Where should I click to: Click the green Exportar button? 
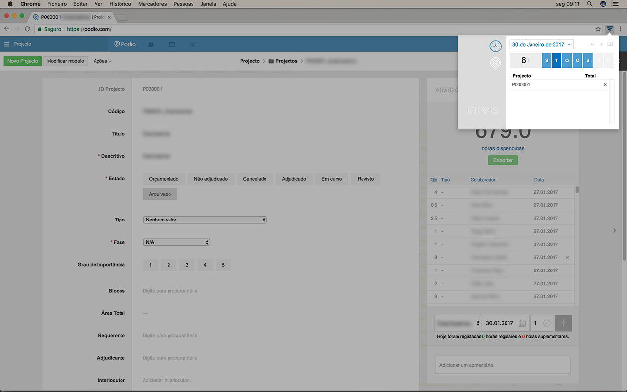point(503,160)
